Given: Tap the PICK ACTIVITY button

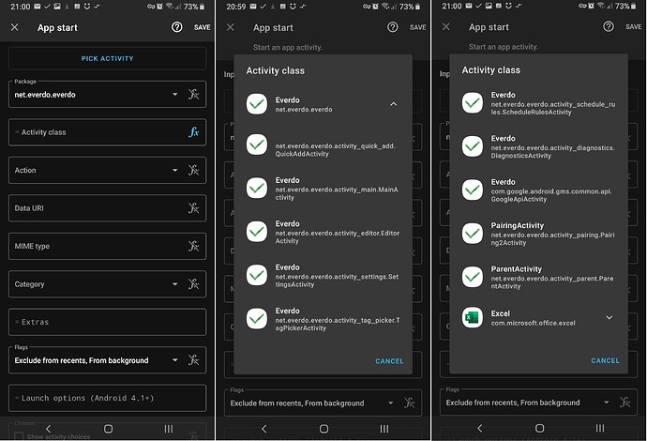Looking at the screenshot, I should pyautogui.click(x=107, y=58).
